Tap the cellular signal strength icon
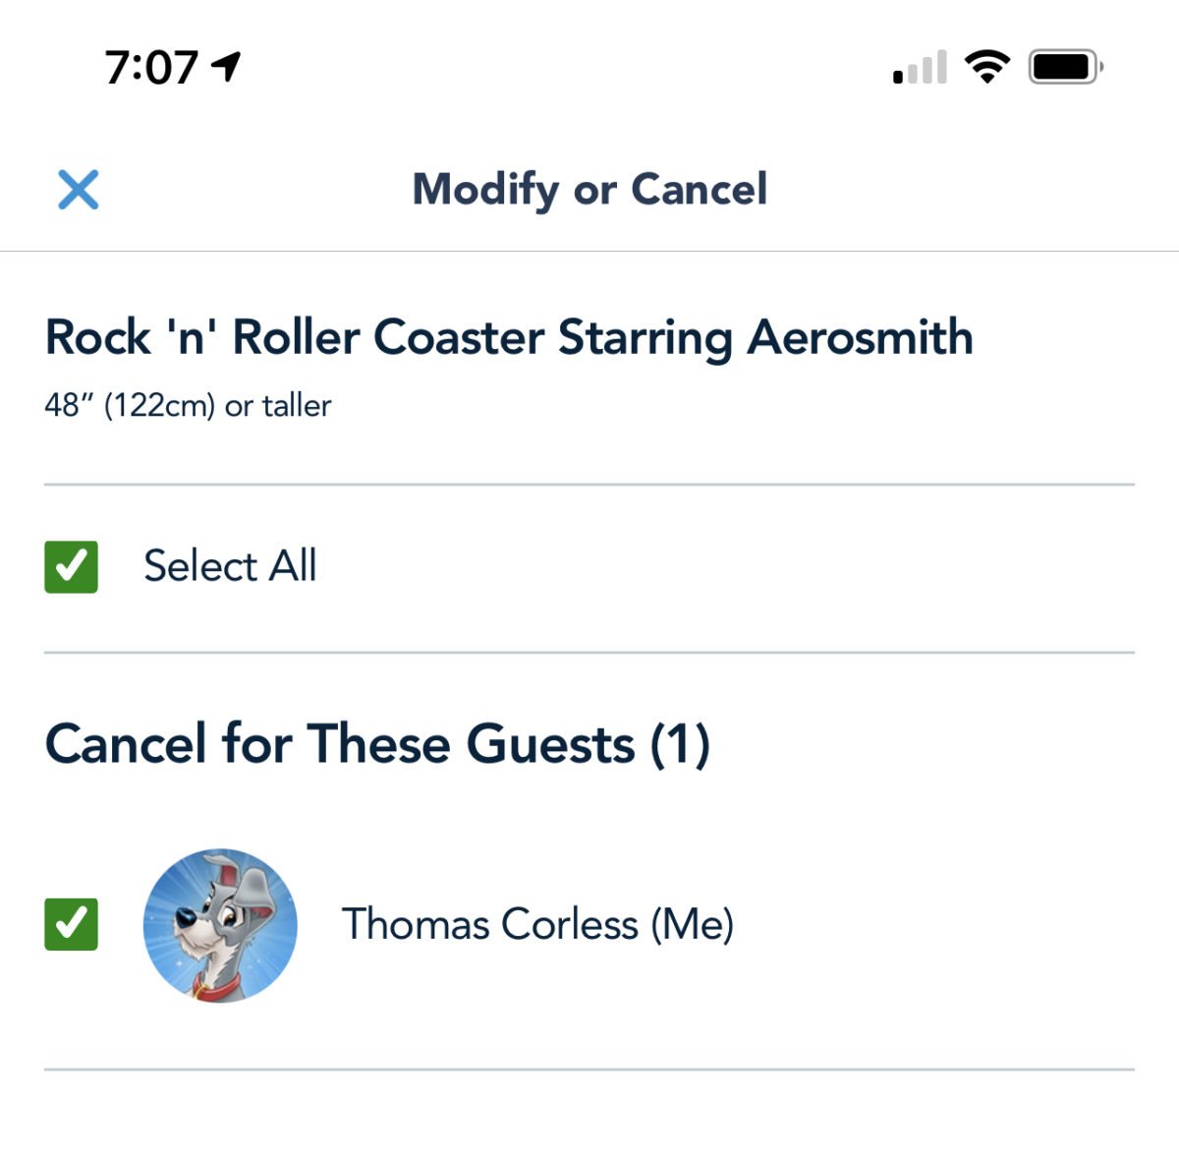This screenshot has height=1161, width=1179. [920, 67]
